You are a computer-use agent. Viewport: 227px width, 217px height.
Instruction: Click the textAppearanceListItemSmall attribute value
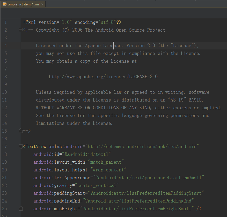(x=148, y=178)
